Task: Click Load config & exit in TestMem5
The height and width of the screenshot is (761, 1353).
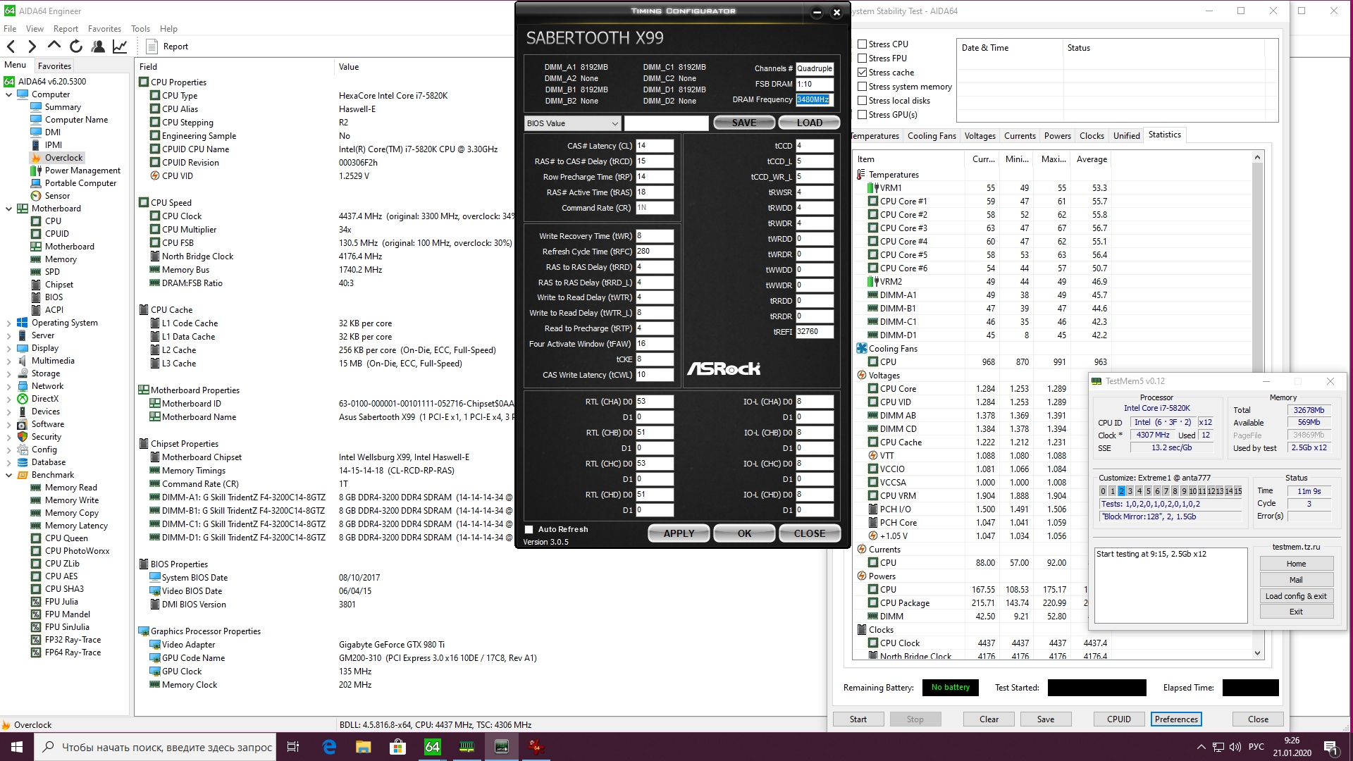Action: 1295,596
